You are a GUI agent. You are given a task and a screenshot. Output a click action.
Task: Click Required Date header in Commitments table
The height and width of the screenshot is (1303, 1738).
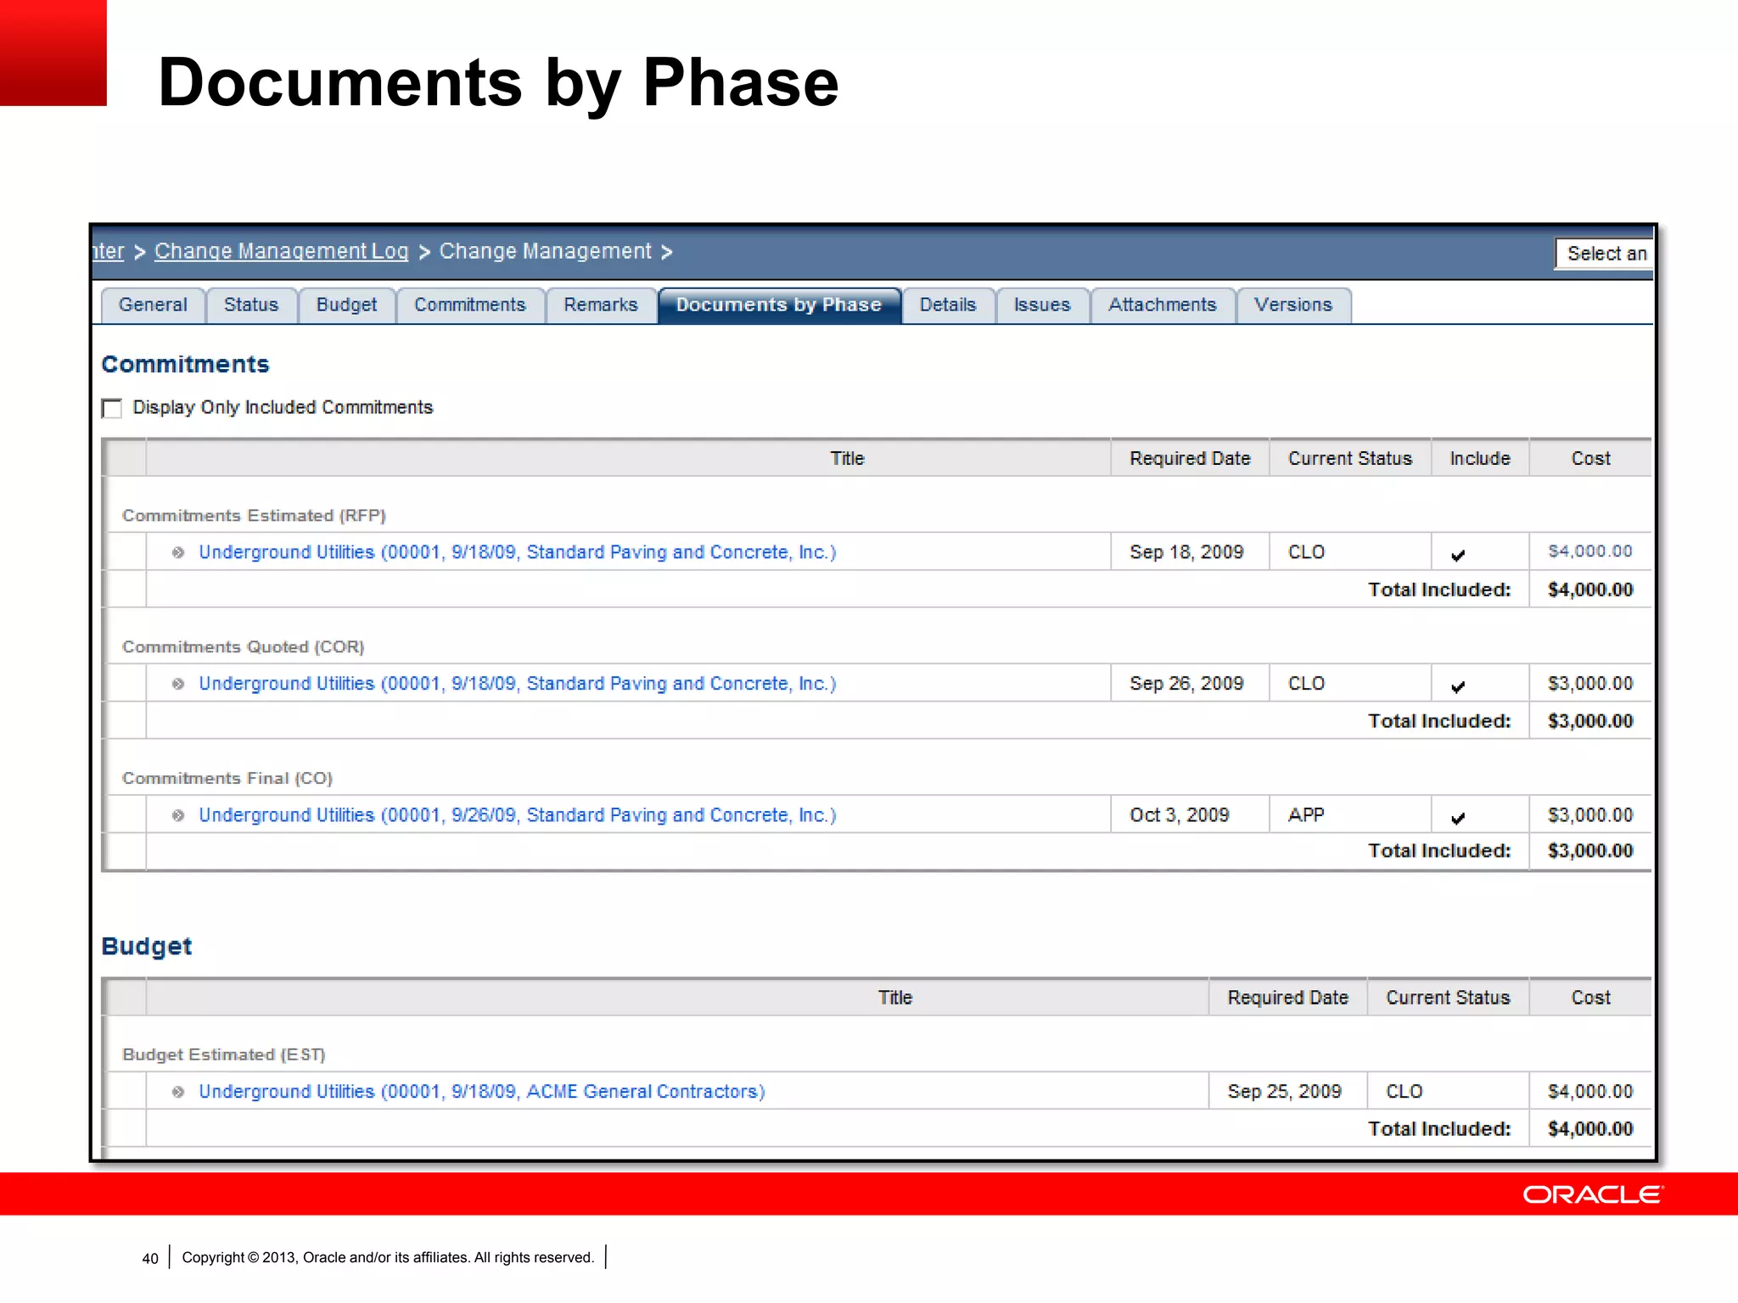coord(1190,459)
